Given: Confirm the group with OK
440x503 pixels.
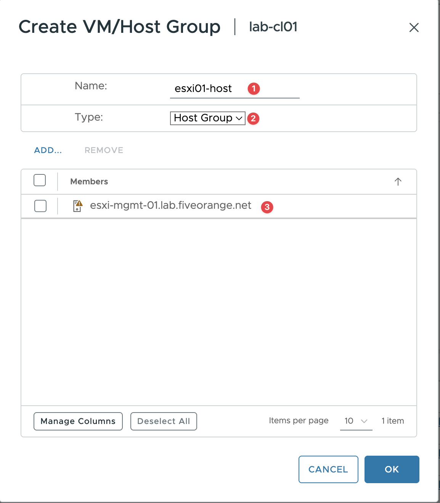Looking at the screenshot, I should click(392, 469).
